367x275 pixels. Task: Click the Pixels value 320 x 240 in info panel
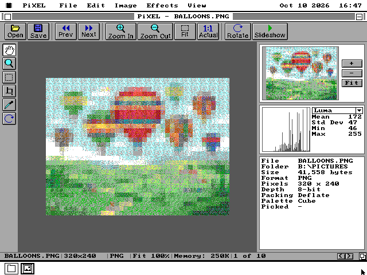click(319, 184)
